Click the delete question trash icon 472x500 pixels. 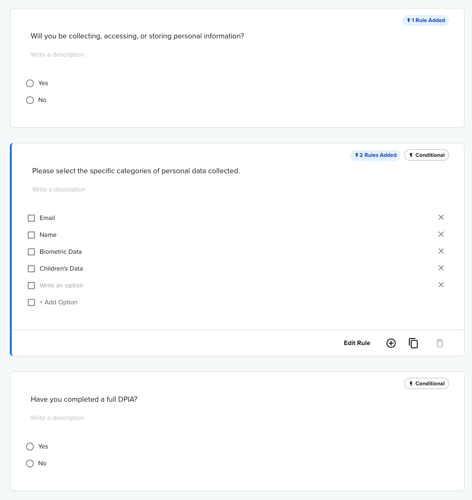pos(440,343)
